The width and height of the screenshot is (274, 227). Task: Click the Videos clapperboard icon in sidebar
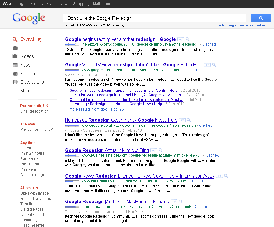click(x=15, y=56)
